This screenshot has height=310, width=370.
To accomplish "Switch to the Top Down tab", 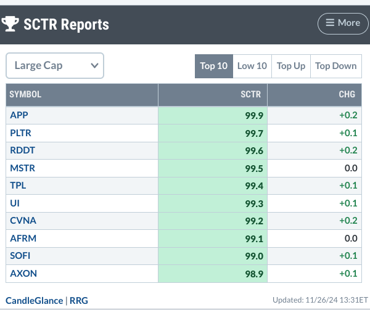I will pos(336,66).
